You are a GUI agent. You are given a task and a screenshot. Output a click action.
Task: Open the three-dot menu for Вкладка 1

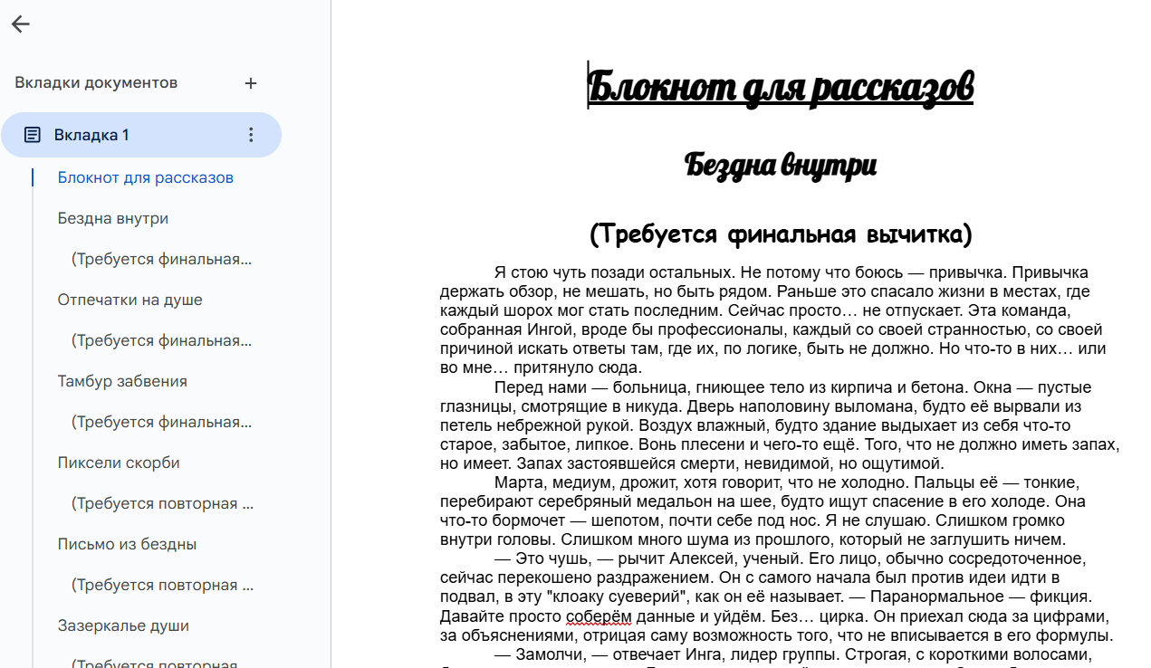point(251,135)
